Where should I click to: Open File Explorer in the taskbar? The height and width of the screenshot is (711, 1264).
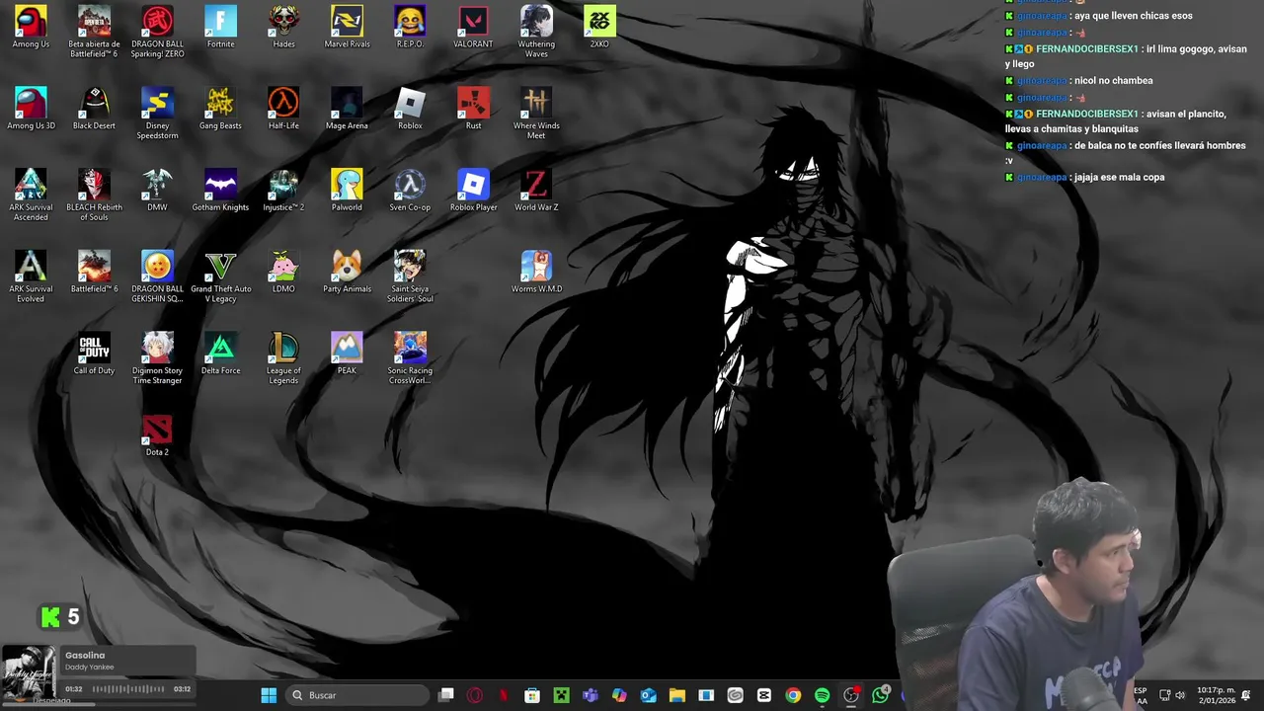(676, 695)
